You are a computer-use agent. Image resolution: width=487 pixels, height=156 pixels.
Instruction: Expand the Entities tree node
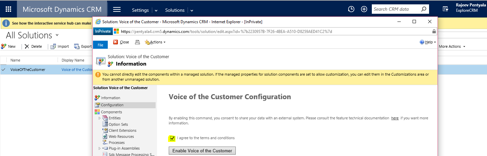pyautogui.click(x=99, y=118)
